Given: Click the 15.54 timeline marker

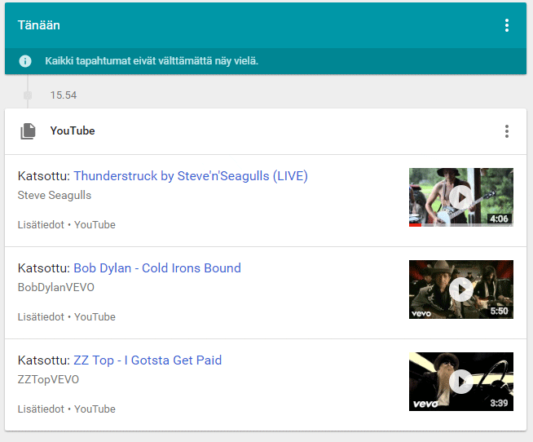Looking at the screenshot, I should (64, 95).
